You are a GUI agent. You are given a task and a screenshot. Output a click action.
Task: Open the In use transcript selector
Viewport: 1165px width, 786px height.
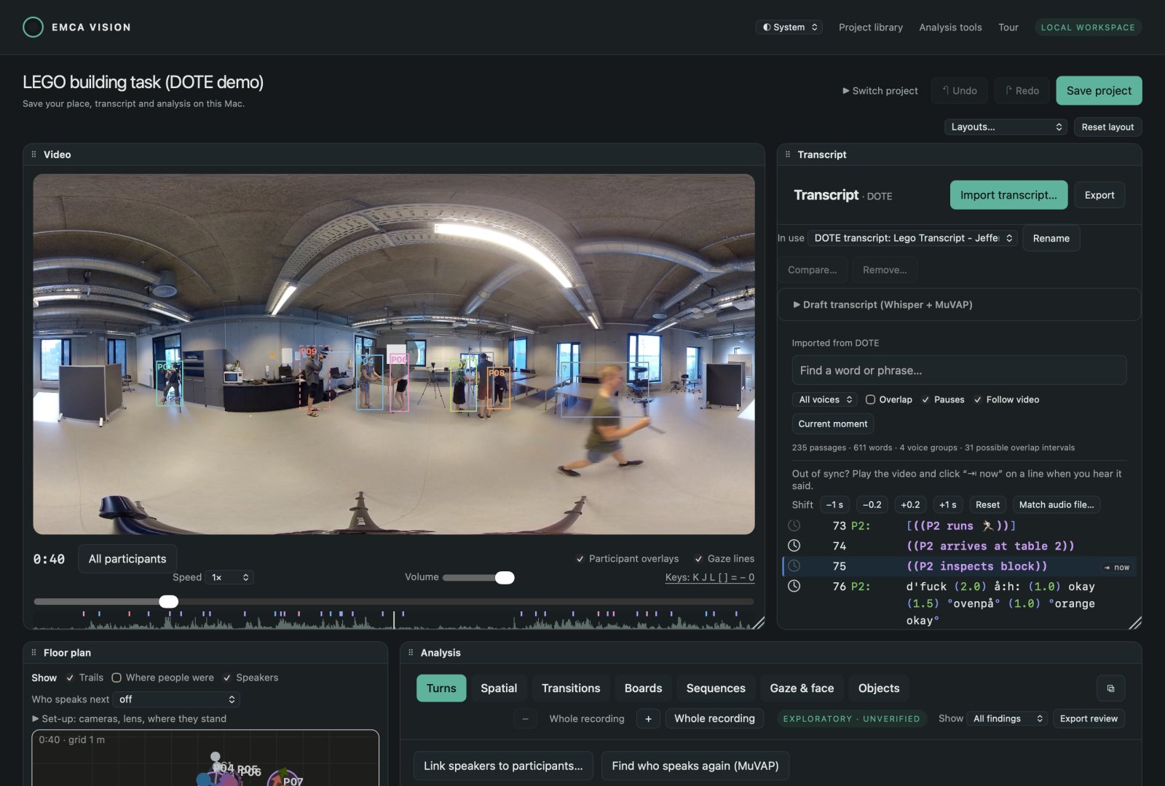pyautogui.click(x=913, y=238)
